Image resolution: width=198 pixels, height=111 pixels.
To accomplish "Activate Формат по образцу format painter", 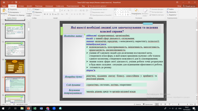I will pyautogui.click(x=16, y=15).
